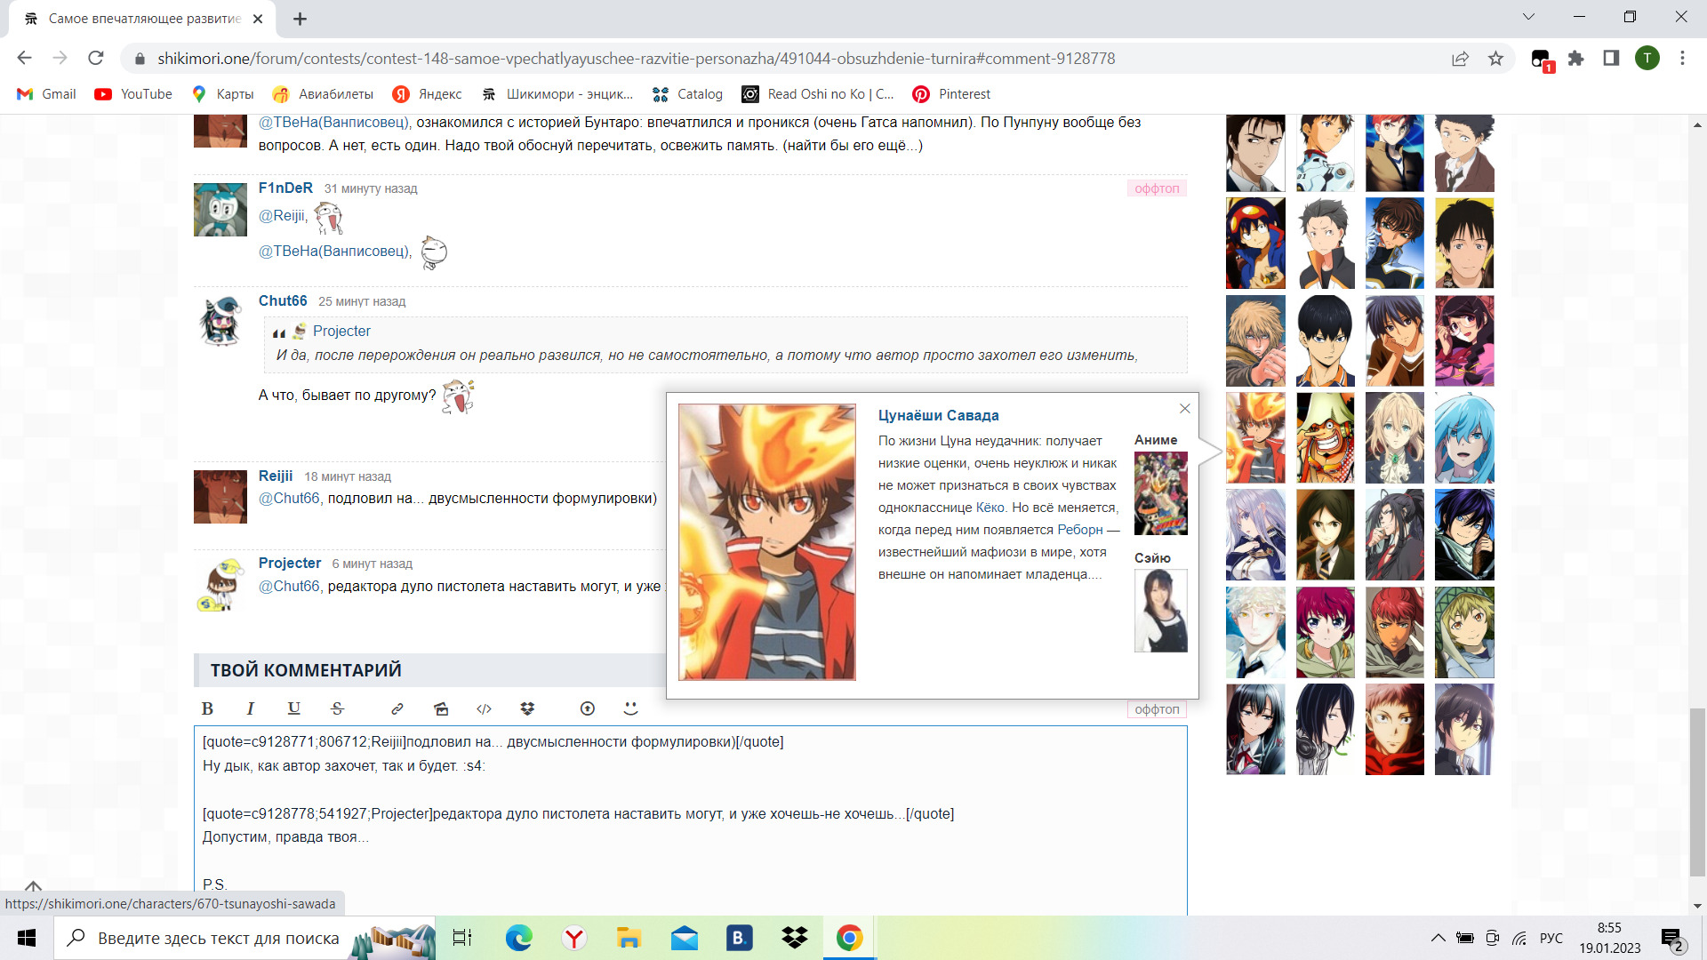Screen dimensions: 1707x960
Task: Click the underline formatting icon
Action: click(293, 708)
